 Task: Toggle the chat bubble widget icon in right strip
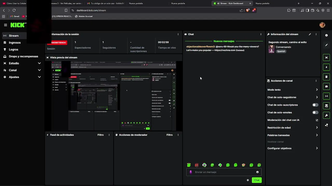[326, 87]
